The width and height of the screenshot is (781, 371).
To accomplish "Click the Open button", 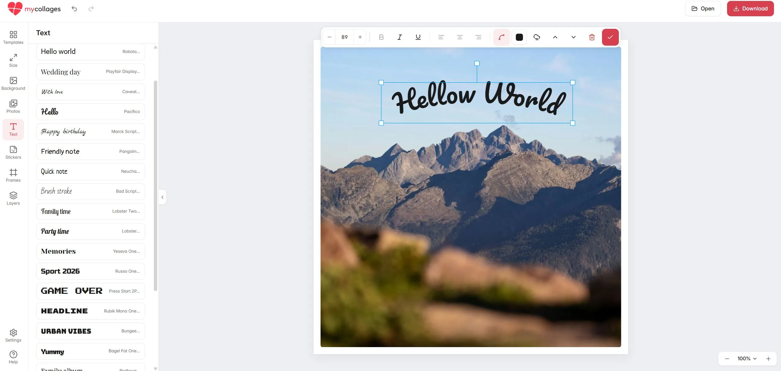I will [703, 9].
